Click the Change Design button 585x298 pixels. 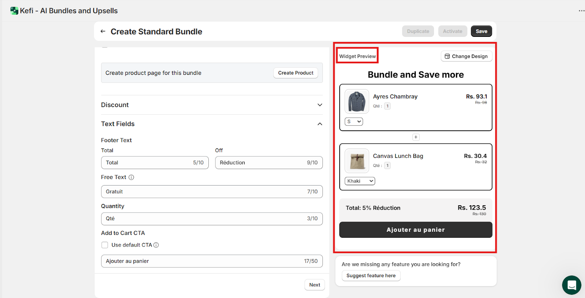pos(466,56)
